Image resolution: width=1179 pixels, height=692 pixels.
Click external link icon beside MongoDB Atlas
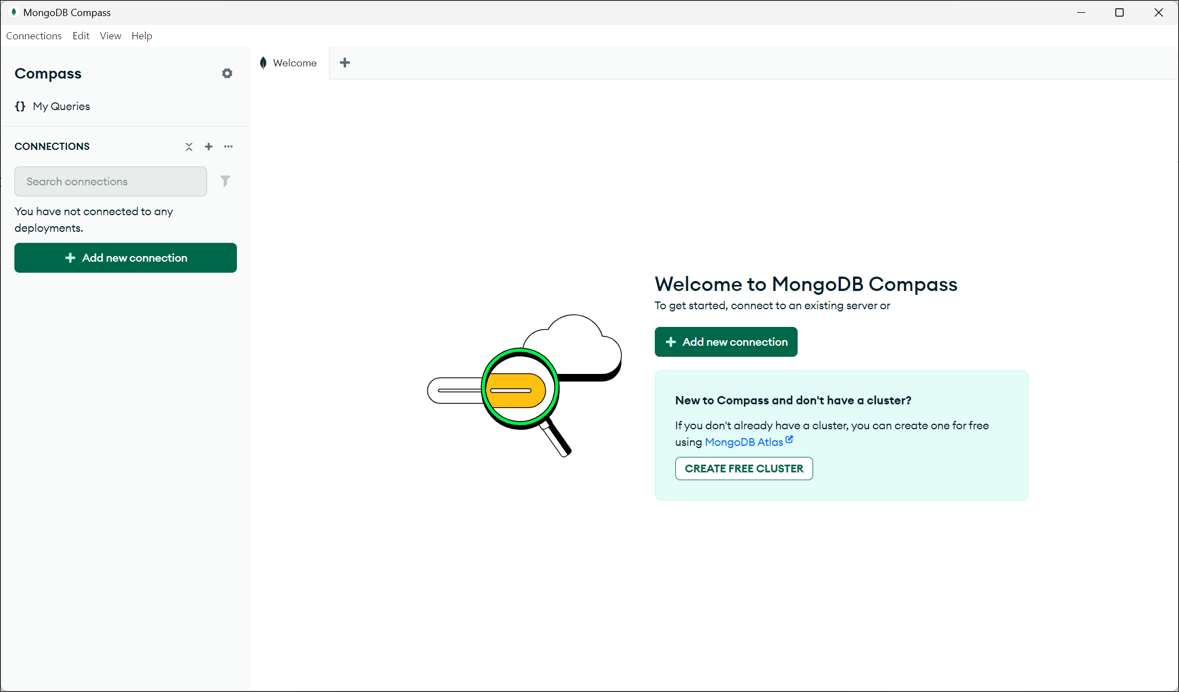click(789, 440)
